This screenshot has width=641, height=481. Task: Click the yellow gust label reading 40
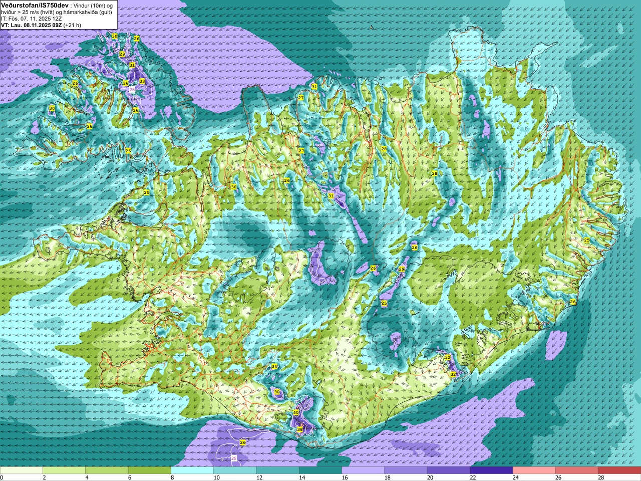296,412
